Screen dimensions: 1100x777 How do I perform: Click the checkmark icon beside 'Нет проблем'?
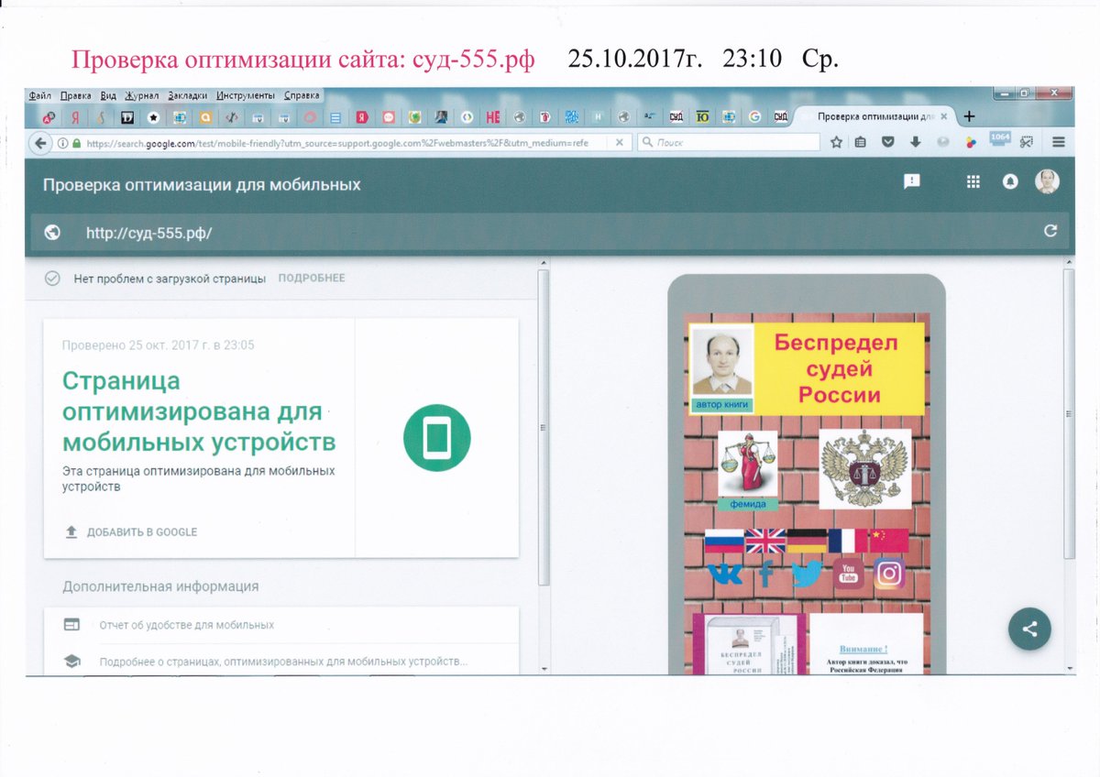pyautogui.click(x=52, y=278)
